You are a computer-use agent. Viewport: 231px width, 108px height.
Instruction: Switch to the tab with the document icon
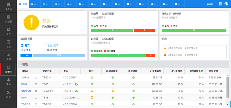(x=47, y=4)
